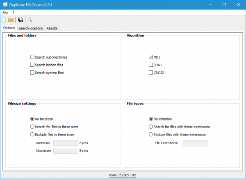Switch to the Search locations tab

(31, 28)
